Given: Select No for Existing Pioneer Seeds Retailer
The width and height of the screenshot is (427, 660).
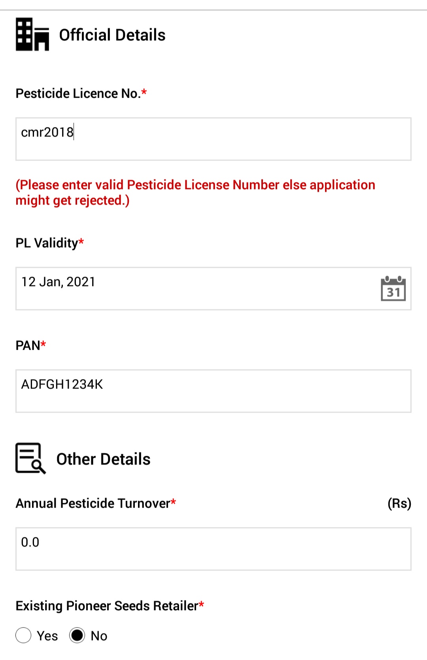Looking at the screenshot, I should 77,635.
